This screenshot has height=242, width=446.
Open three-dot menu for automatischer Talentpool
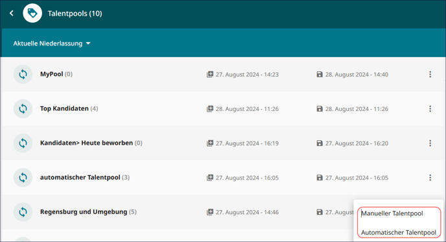(x=430, y=178)
